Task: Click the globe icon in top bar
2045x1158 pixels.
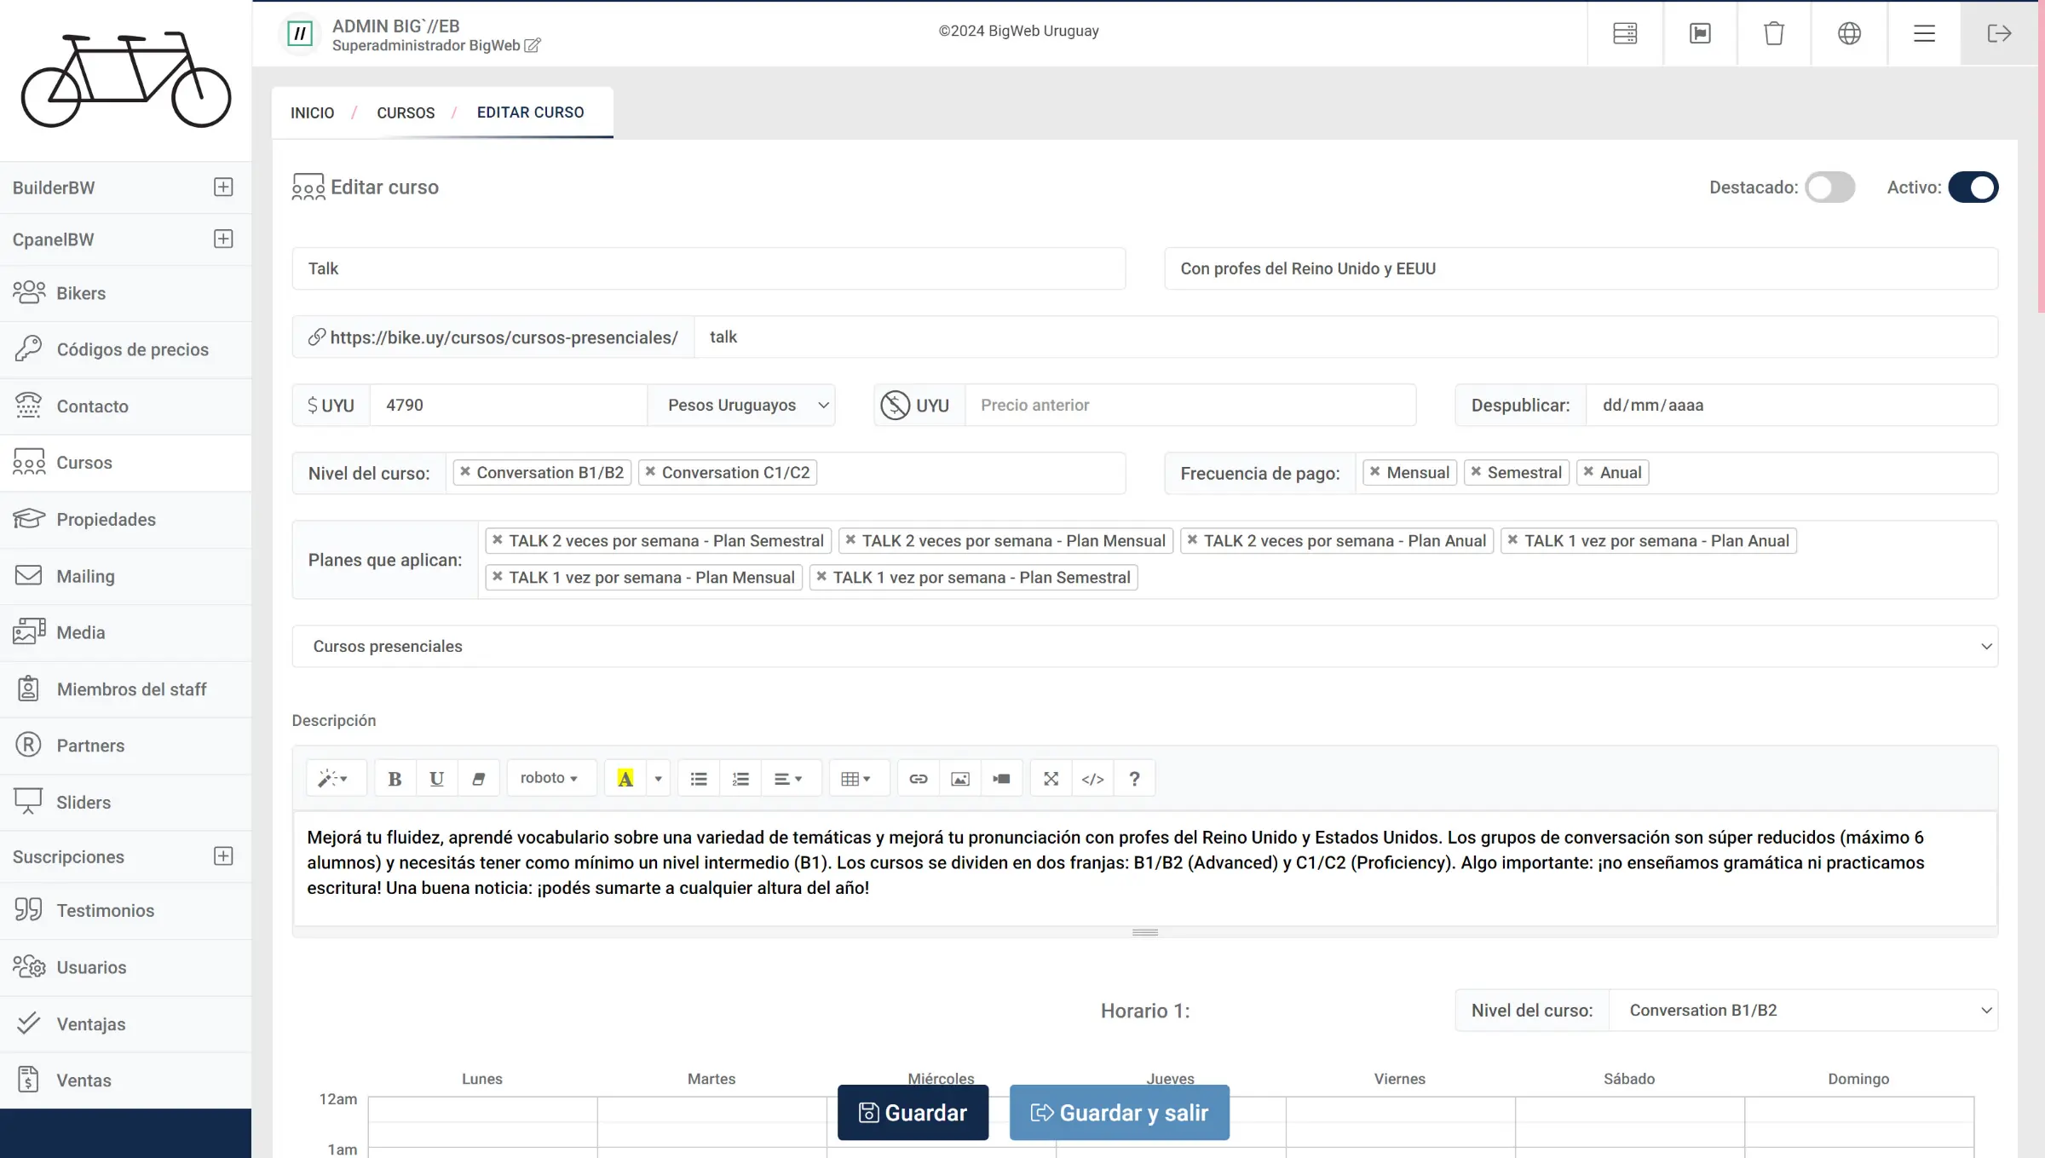Action: click(x=1849, y=33)
